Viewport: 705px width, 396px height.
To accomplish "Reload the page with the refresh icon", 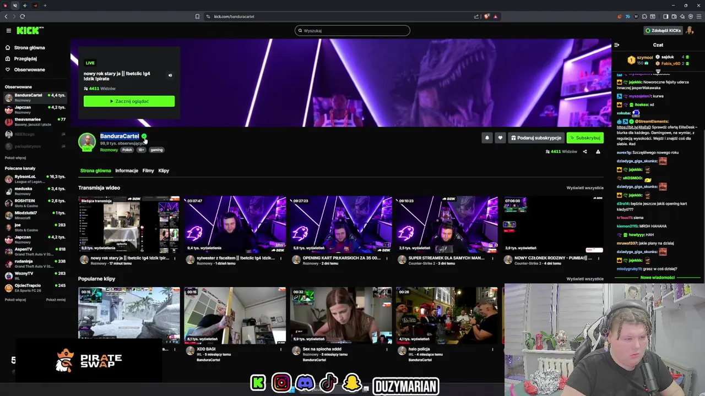I will (x=23, y=16).
